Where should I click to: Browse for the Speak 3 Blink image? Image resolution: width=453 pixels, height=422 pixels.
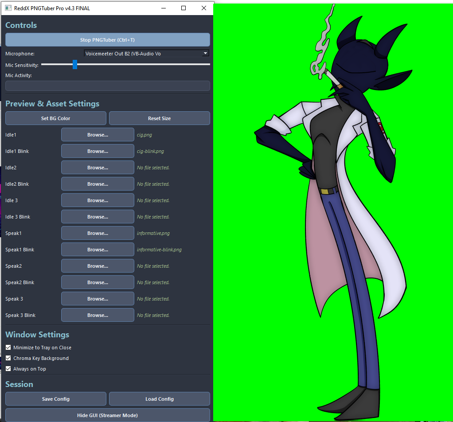98,315
